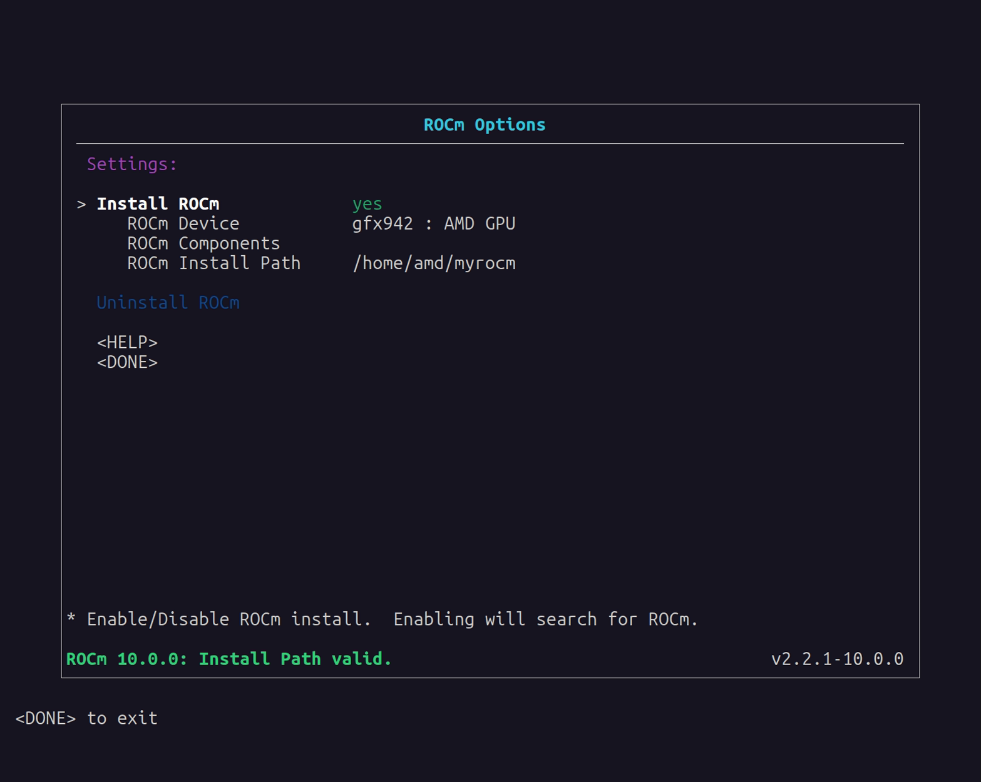The height and width of the screenshot is (782, 981).
Task: Activate the <DONE> button in the menu
Action: pos(127,362)
